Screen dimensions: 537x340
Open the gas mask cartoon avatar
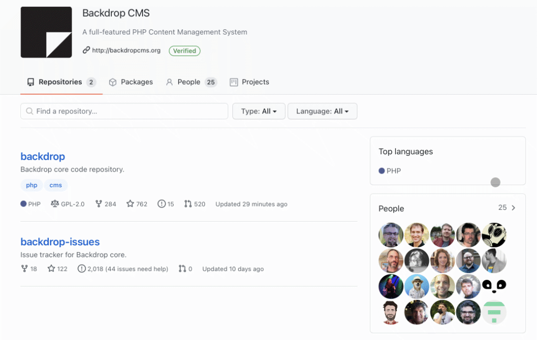(x=494, y=235)
